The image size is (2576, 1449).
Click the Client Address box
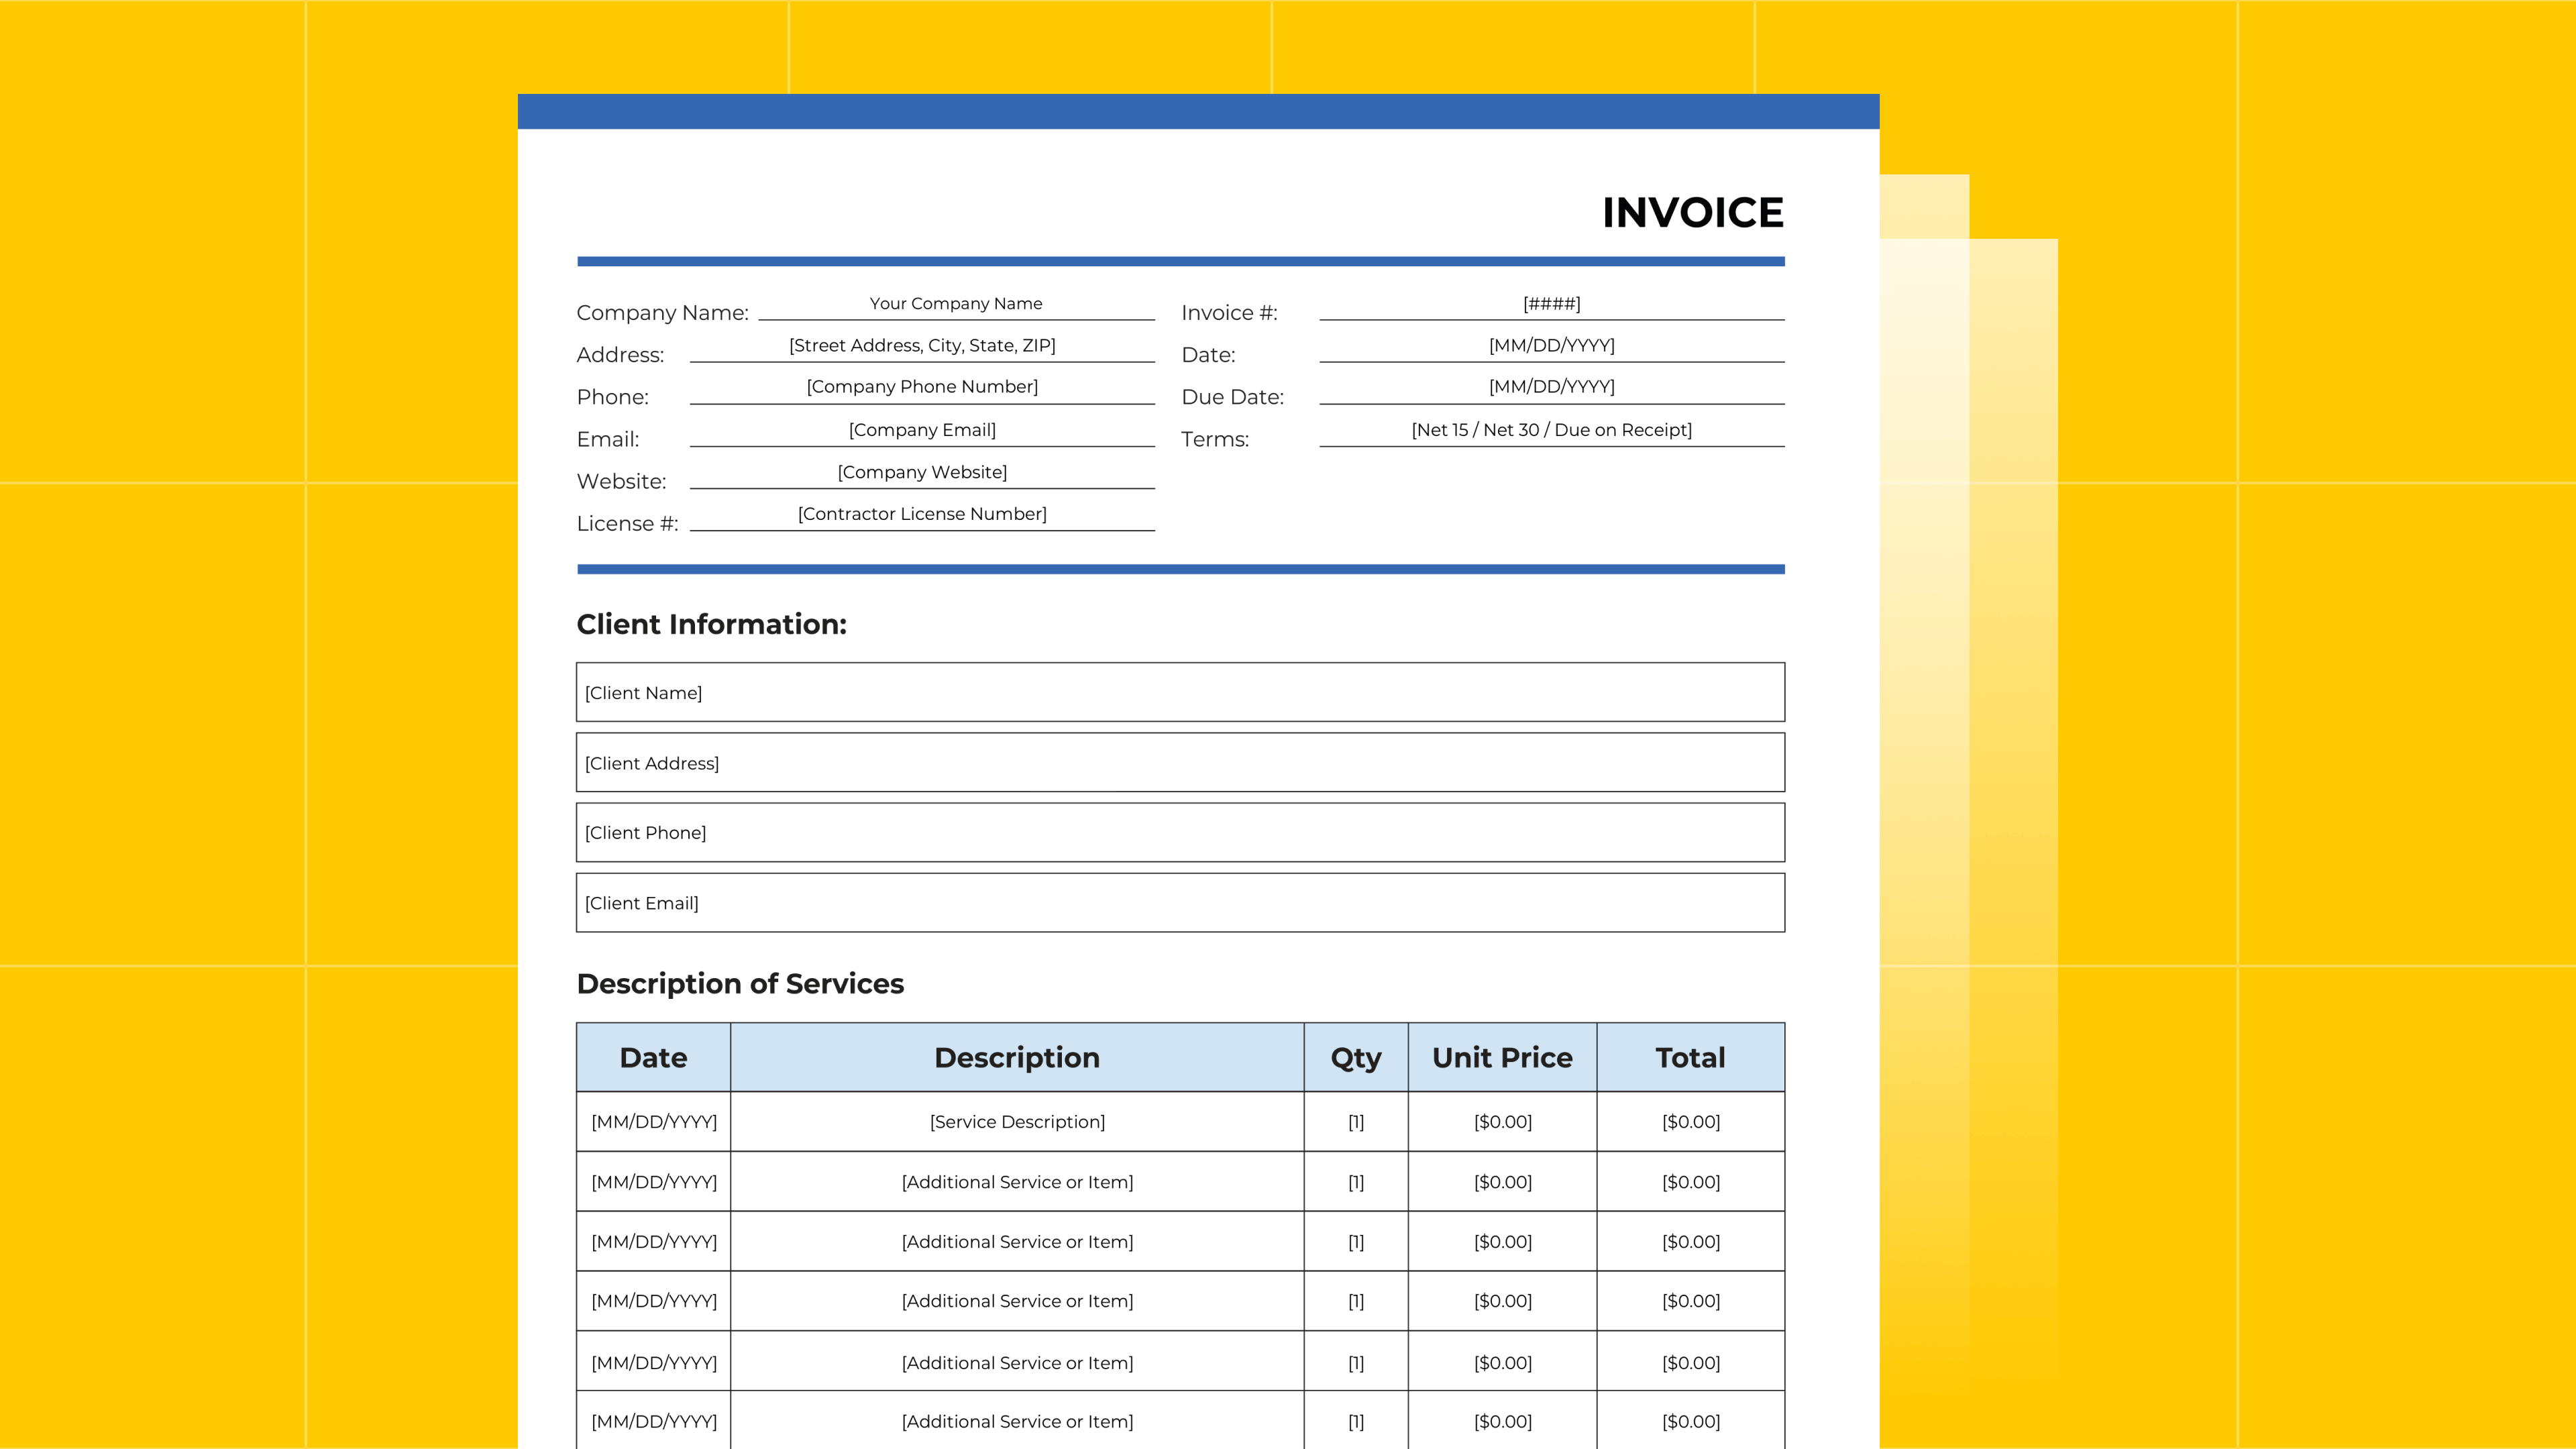coord(1180,762)
